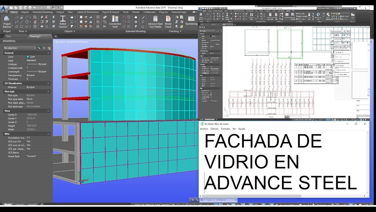Open the Plug-ins ribbon tab
Image resolution: width=376 pixels, height=212 pixels.
[164, 12]
